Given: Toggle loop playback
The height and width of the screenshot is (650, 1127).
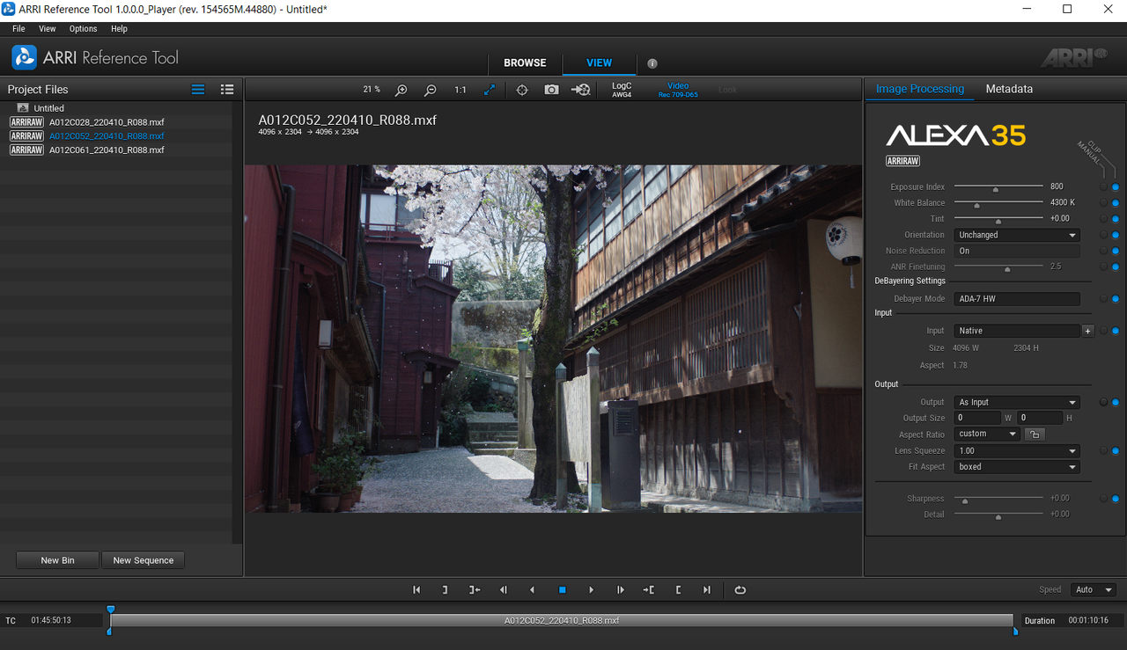Looking at the screenshot, I should tap(740, 590).
